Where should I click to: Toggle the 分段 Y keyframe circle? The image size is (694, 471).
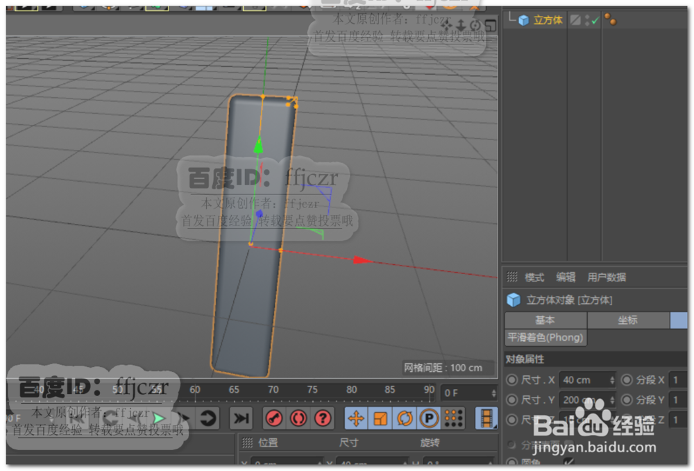[x=627, y=400]
